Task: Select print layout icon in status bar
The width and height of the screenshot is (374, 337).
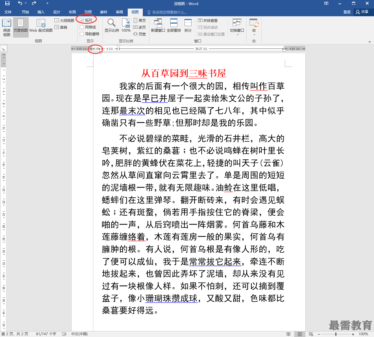Action: tap(300, 334)
